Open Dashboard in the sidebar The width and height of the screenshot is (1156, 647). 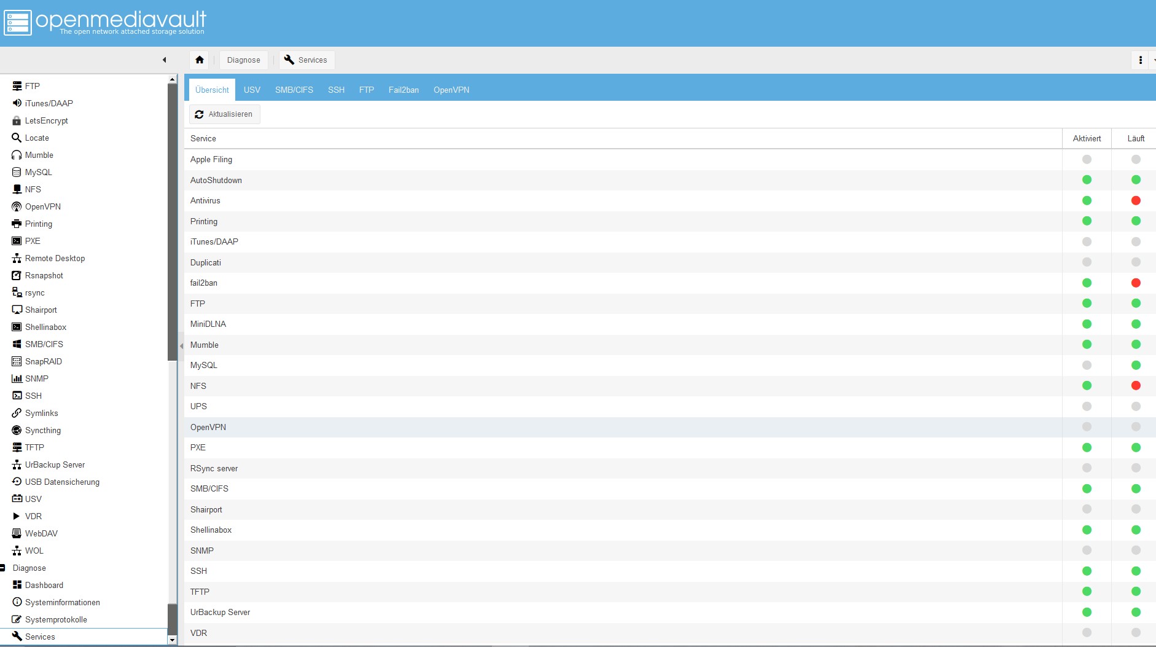44,585
